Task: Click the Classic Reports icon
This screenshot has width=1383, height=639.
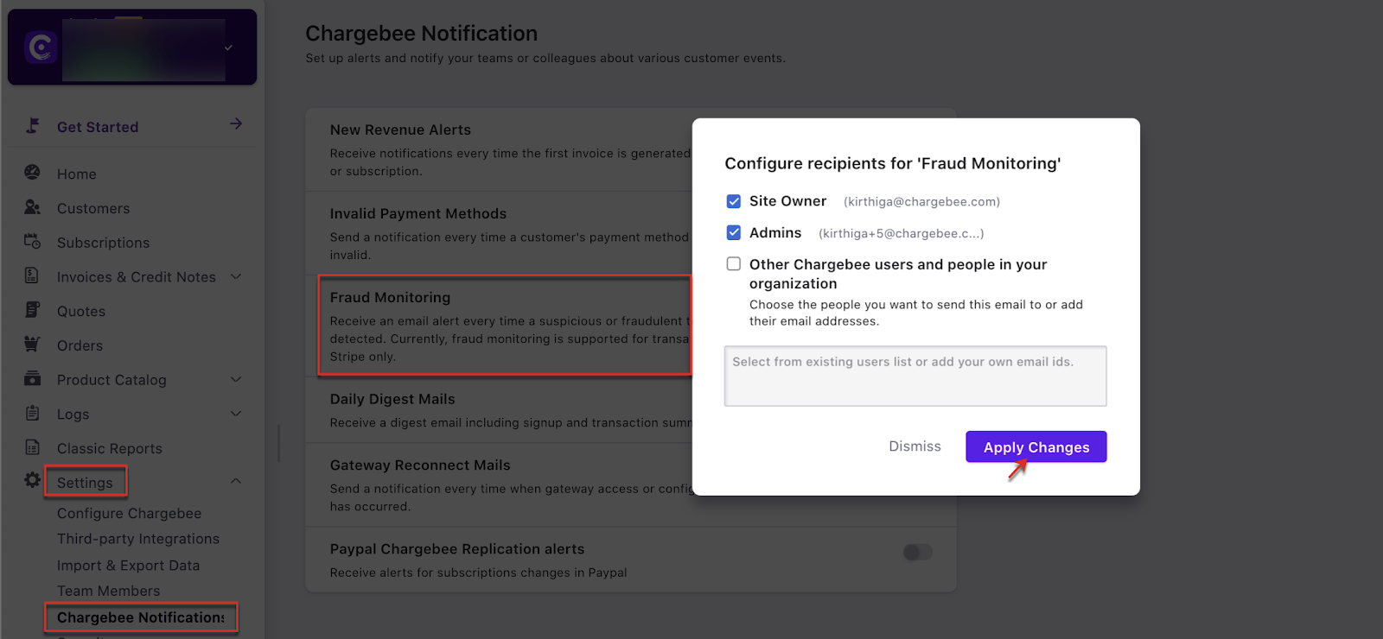Action: point(32,447)
